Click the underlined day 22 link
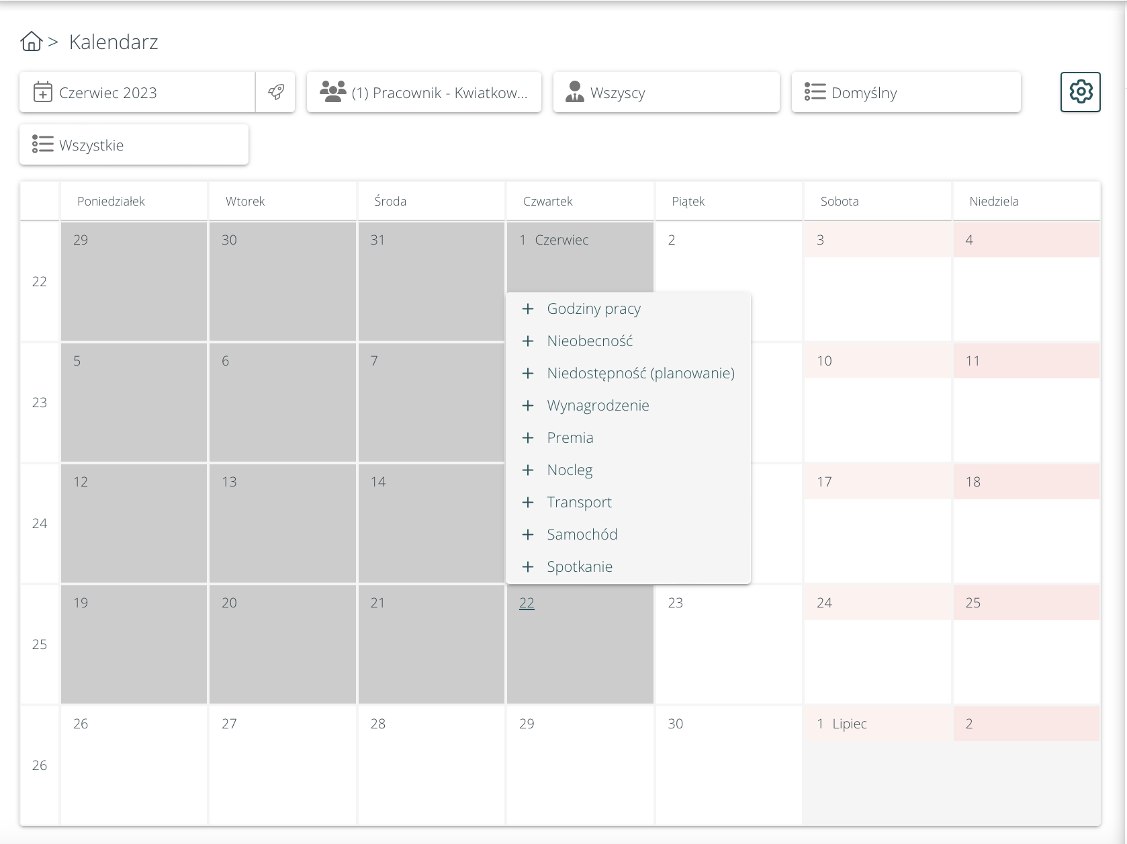1127x844 pixels. coord(527,603)
